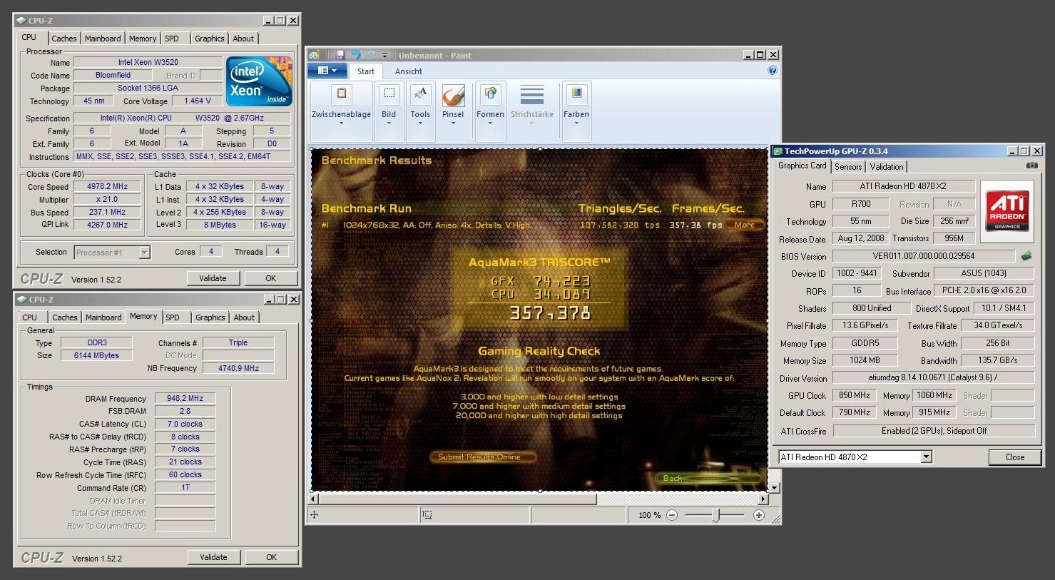Expand the Formen shapes dropdown
The width and height of the screenshot is (1055, 580).
(490, 123)
